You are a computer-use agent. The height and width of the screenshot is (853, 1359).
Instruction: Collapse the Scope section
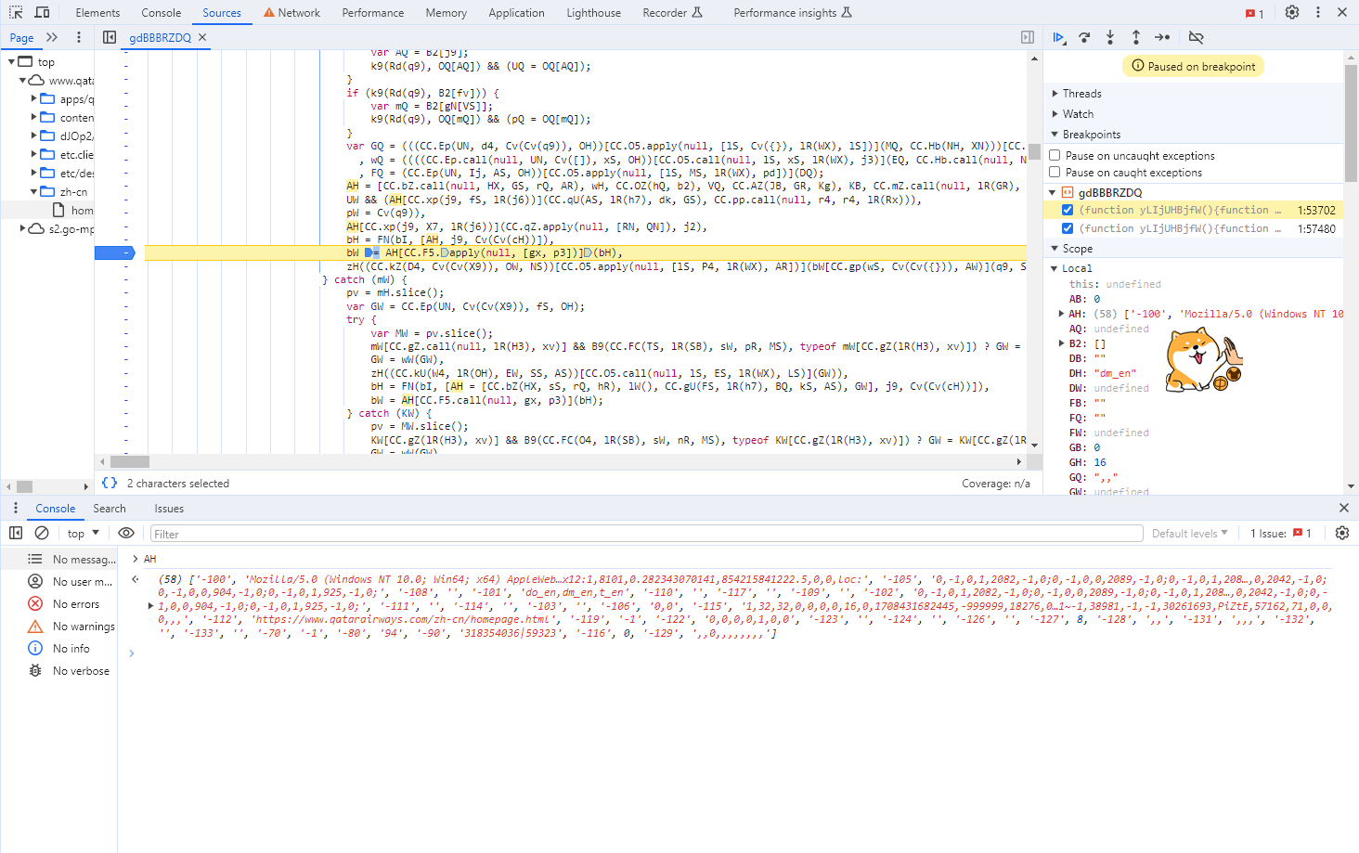(x=1055, y=249)
